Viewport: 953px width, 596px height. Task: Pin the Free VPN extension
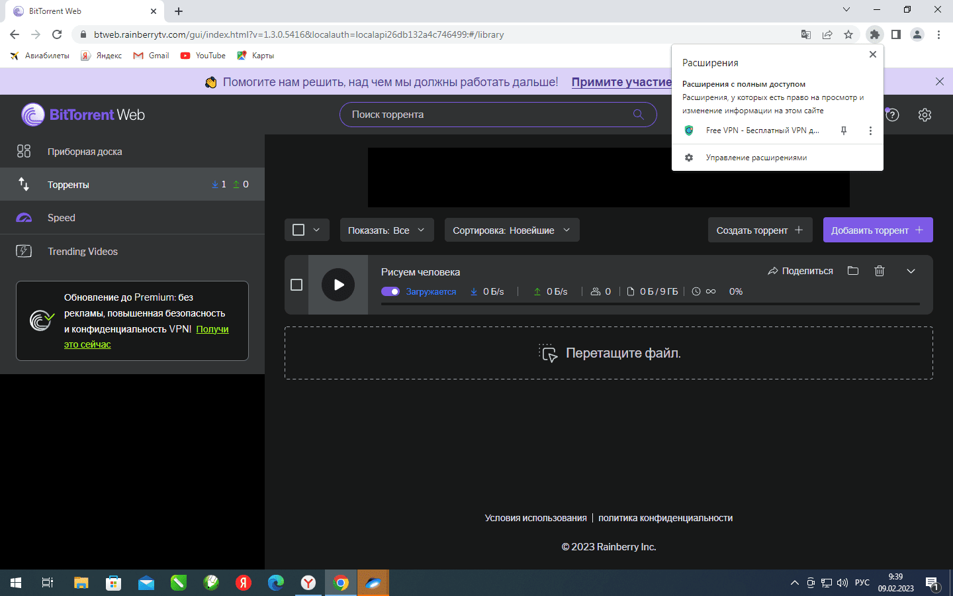pyautogui.click(x=844, y=131)
